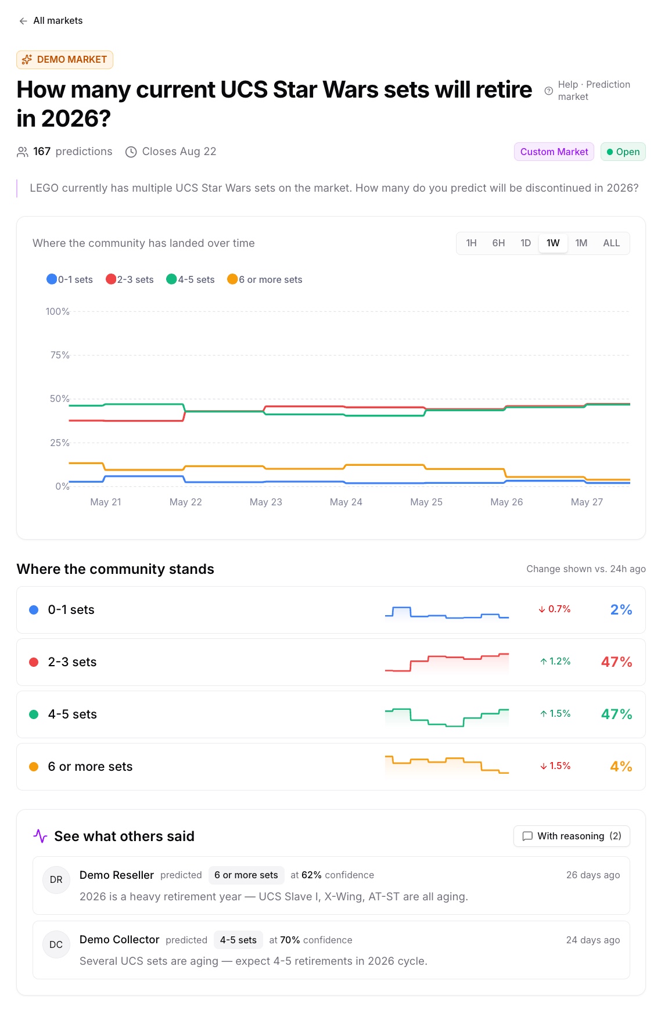Click the May 27 axis label

(587, 502)
